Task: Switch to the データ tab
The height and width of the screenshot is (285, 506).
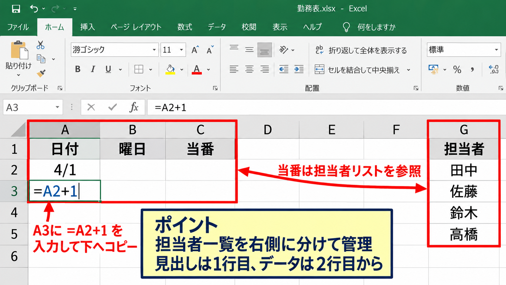Action: tap(217, 27)
